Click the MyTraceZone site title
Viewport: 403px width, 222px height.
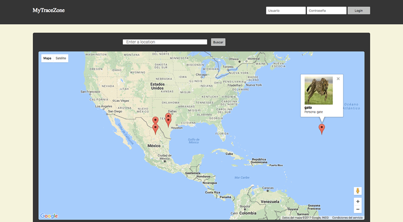click(x=48, y=11)
